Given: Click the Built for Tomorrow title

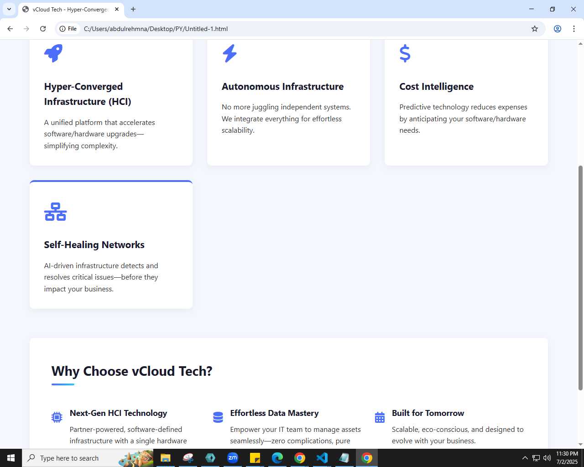Looking at the screenshot, I should (x=428, y=413).
